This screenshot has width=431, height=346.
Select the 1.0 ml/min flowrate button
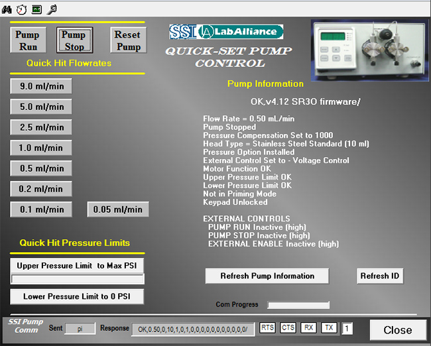[x=41, y=148]
